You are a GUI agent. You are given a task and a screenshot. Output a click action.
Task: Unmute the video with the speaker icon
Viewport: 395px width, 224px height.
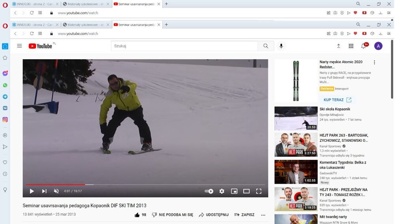coord(56,191)
